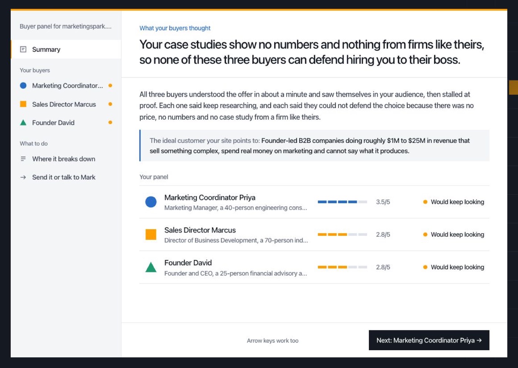This screenshot has height=368, width=518.
Task: Click Would keep looking status in Priya row
Action: coord(454,202)
